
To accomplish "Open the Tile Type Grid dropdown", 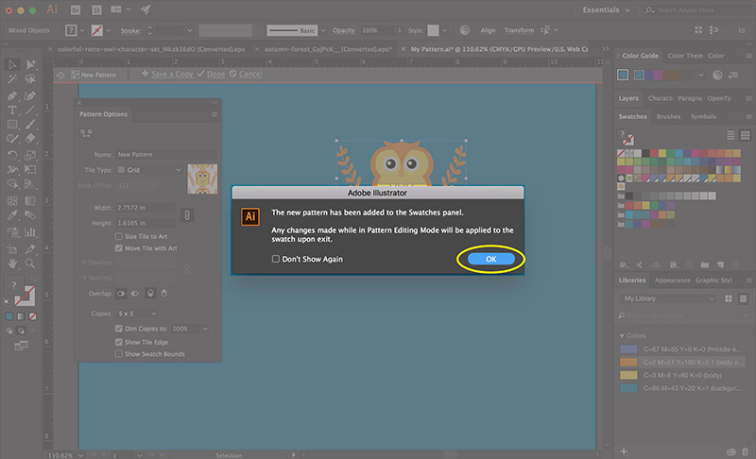I will tap(149, 170).
